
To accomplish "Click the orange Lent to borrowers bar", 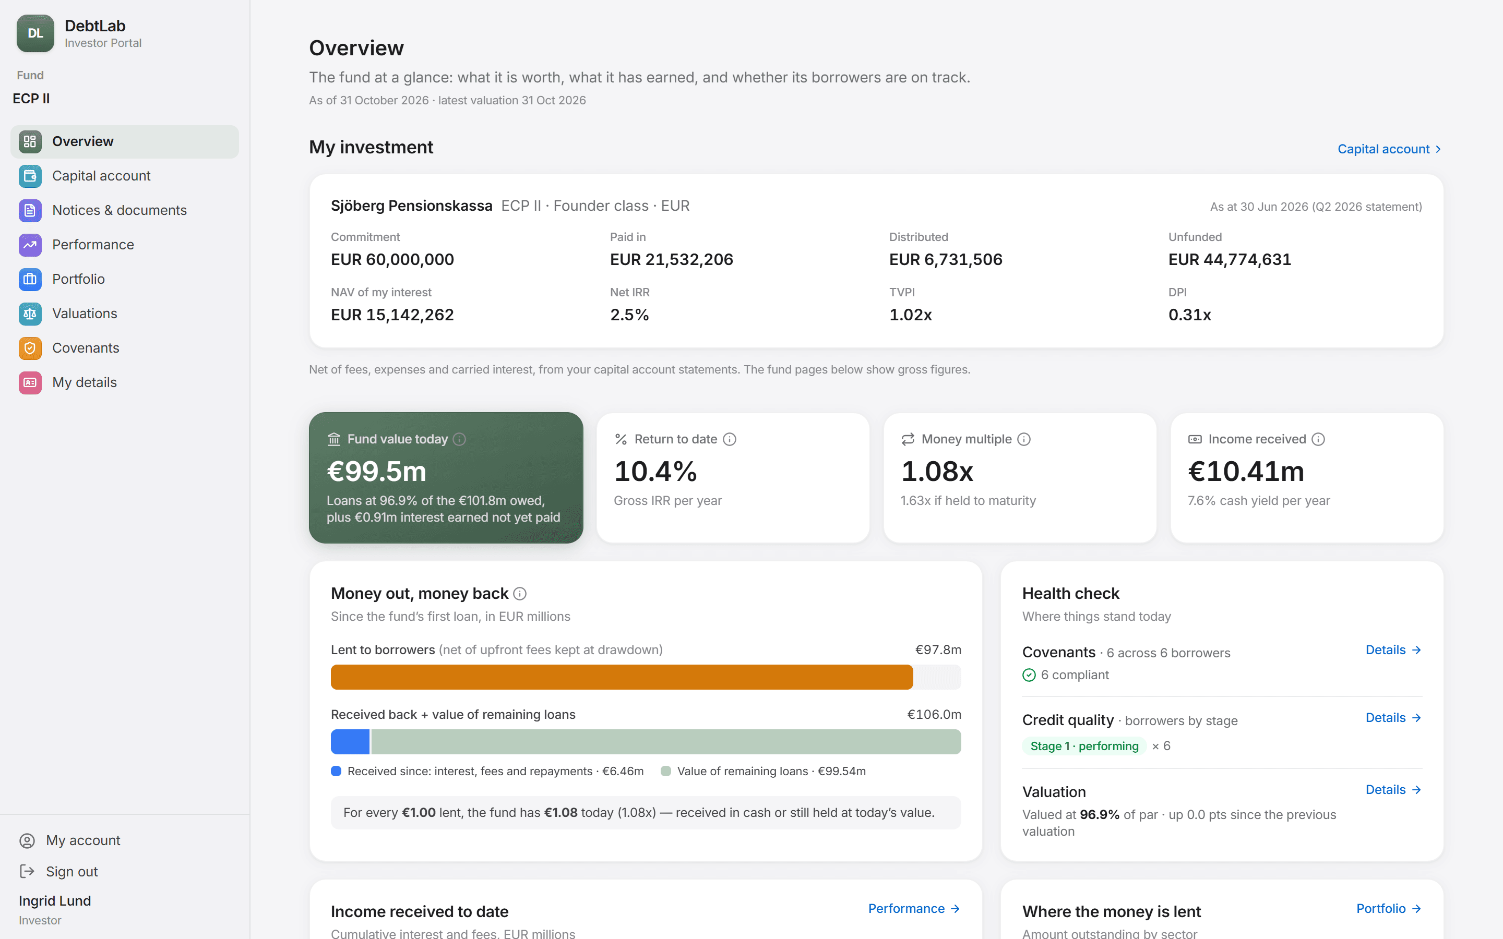I will click(x=622, y=678).
